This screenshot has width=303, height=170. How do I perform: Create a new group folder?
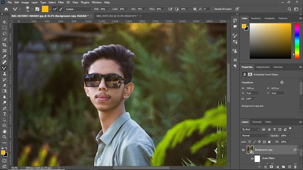click(x=284, y=167)
